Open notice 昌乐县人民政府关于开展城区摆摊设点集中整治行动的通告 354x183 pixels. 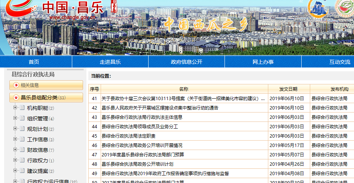pos(160,108)
